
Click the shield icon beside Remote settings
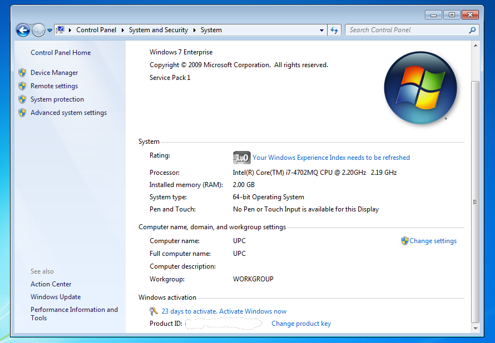click(x=22, y=86)
